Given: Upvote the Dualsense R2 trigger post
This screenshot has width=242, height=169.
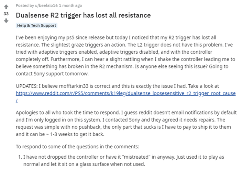Looking at the screenshot, I should pos(6,6).
